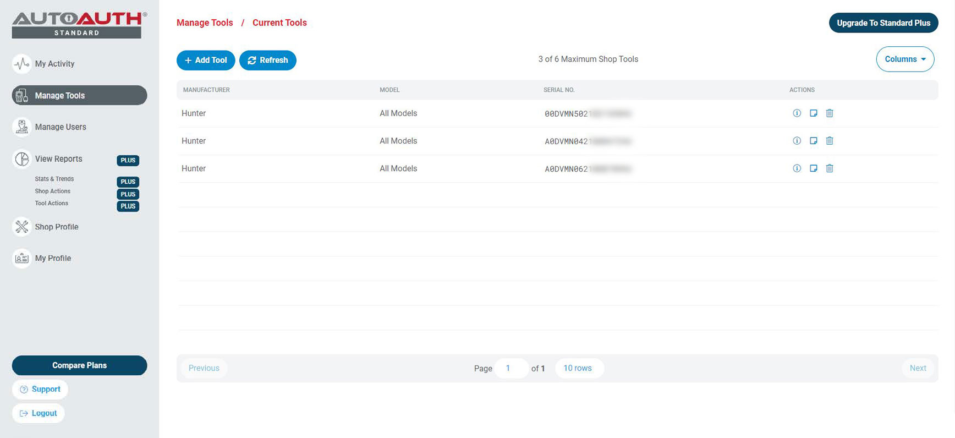The width and height of the screenshot is (955, 438).
Task: Open Shop Actions report
Action: [52, 191]
